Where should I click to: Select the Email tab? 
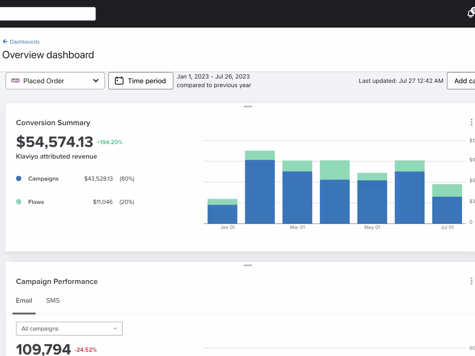click(24, 301)
